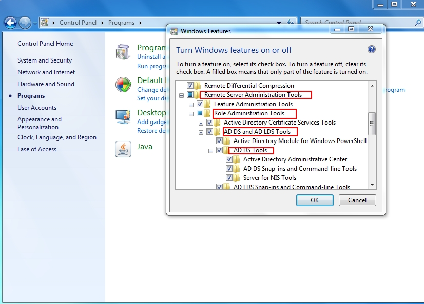424x304 pixels.
Task: Click folder icon beside Active Directory Module for Windows PowerShell
Action: [x=227, y=141]
